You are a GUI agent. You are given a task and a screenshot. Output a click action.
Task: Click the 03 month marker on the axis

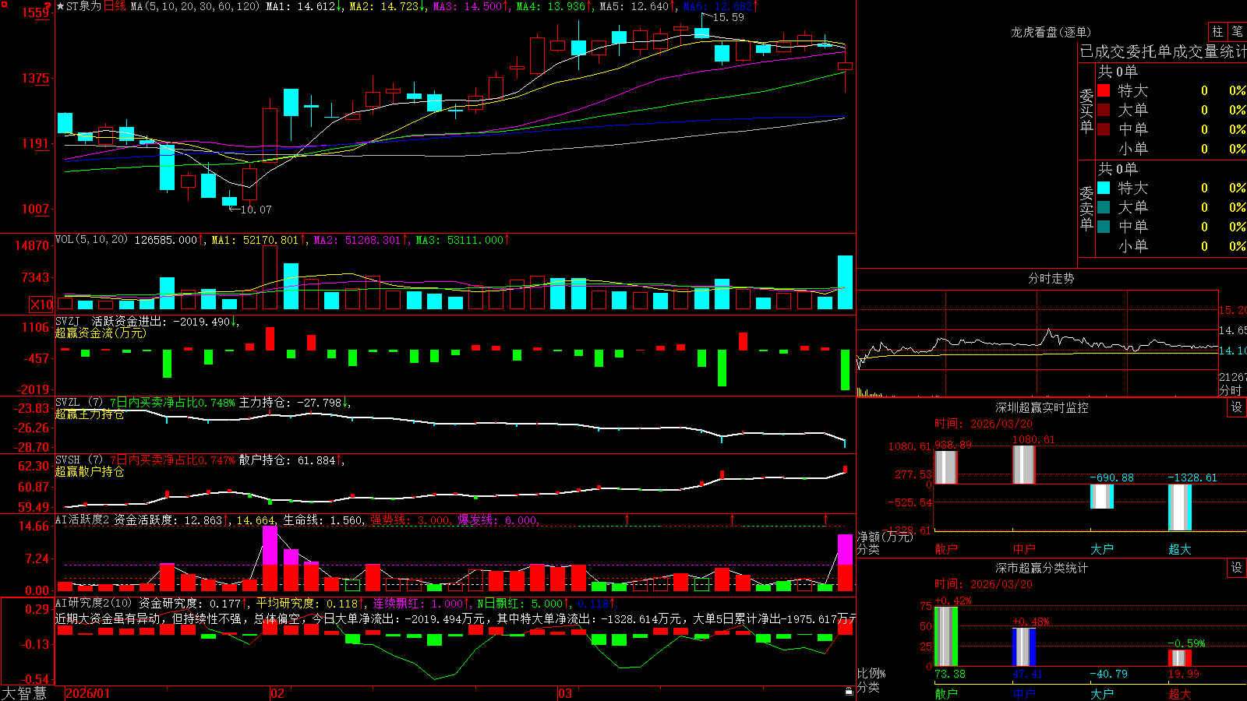tap(565, 693)
